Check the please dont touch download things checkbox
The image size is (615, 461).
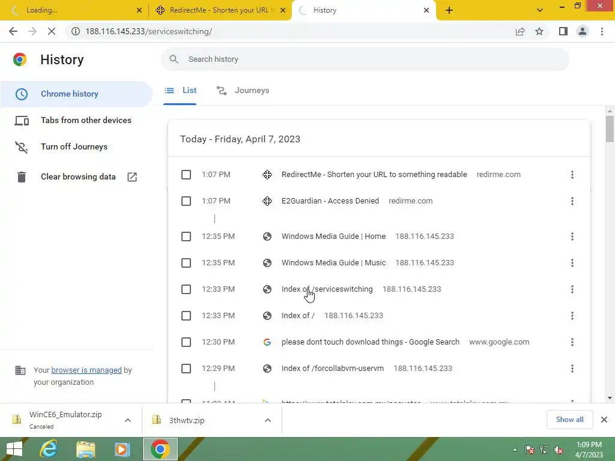click(186, 342)
